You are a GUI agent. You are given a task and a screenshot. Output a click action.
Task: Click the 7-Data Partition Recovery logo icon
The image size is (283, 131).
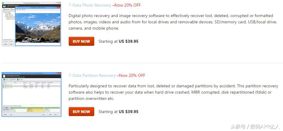(x=4, y=76)
